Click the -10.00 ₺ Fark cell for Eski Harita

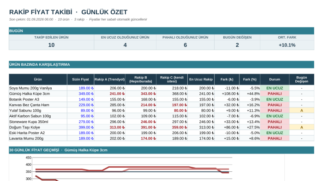pos(227,133)
